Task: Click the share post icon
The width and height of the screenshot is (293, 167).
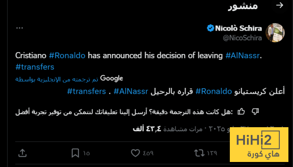Action: point(22,153)
